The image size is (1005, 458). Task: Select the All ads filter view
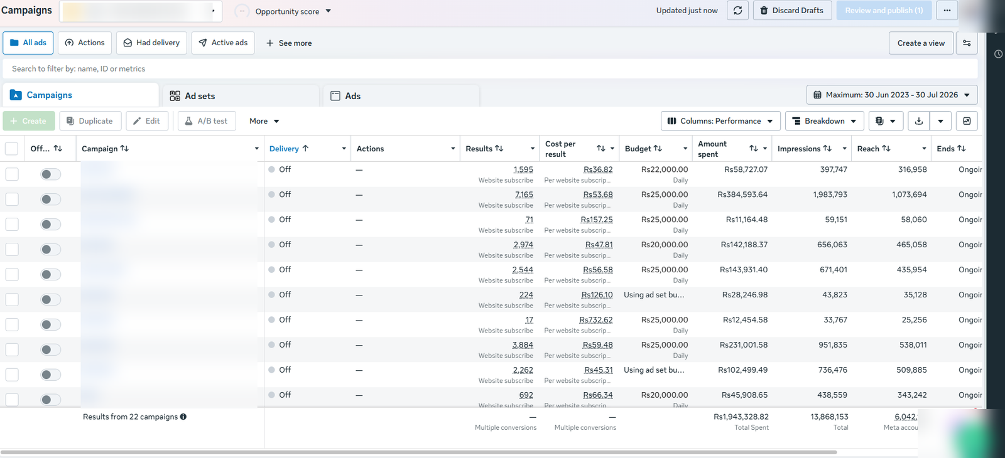[x=28, y=43]
